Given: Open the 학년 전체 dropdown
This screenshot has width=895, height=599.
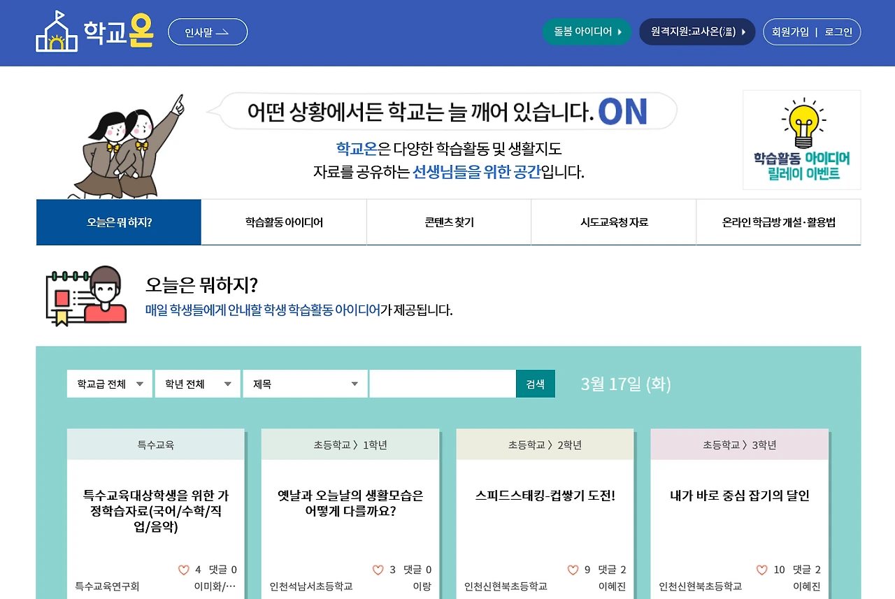Looking at the screenshot, I should coord(197,384).
